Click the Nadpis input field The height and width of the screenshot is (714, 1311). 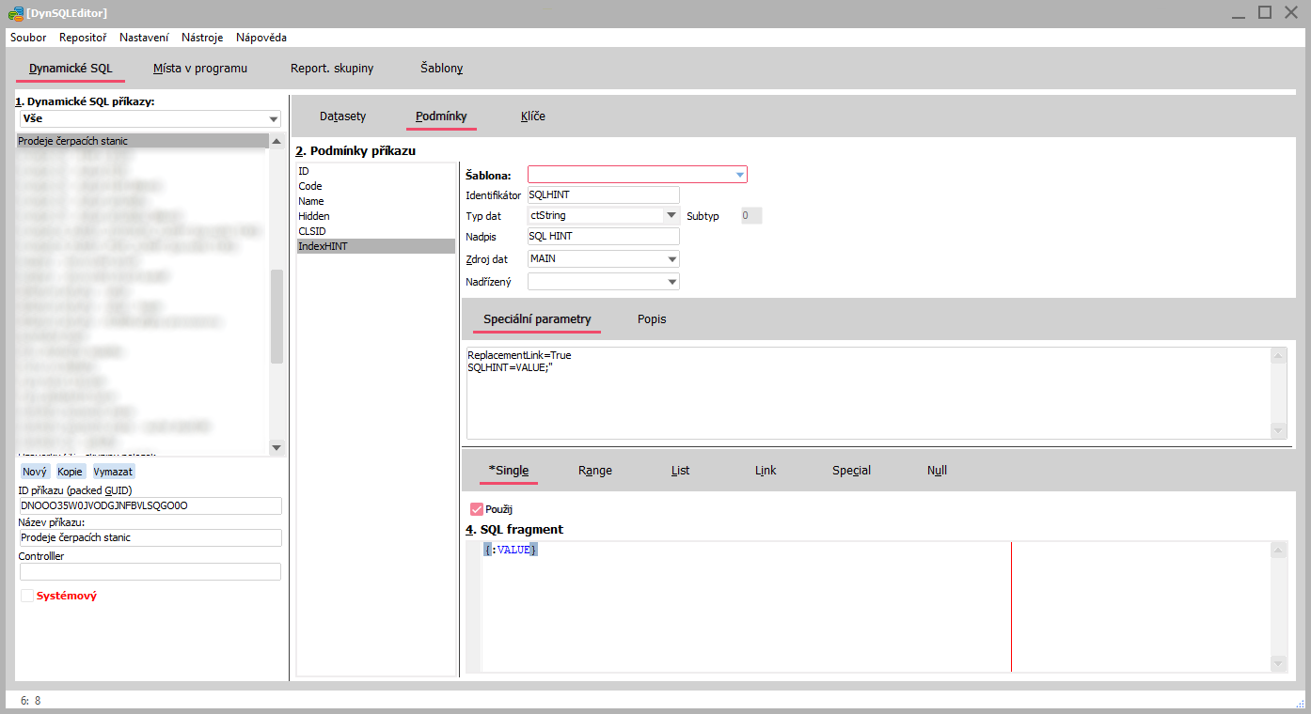click(x=603, y=237)
